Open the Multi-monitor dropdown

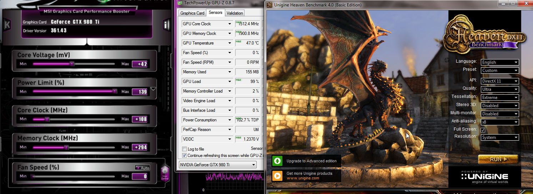tap(500, 114)
